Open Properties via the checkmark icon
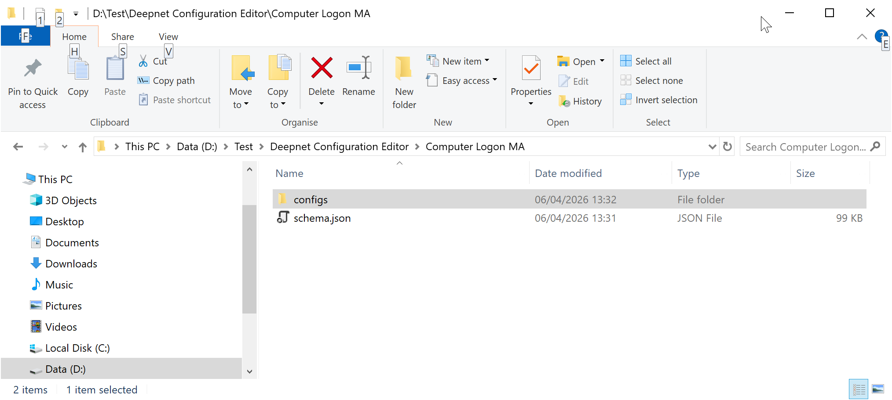Viewport: 892px width, 400px height. (x=531, y=68)
